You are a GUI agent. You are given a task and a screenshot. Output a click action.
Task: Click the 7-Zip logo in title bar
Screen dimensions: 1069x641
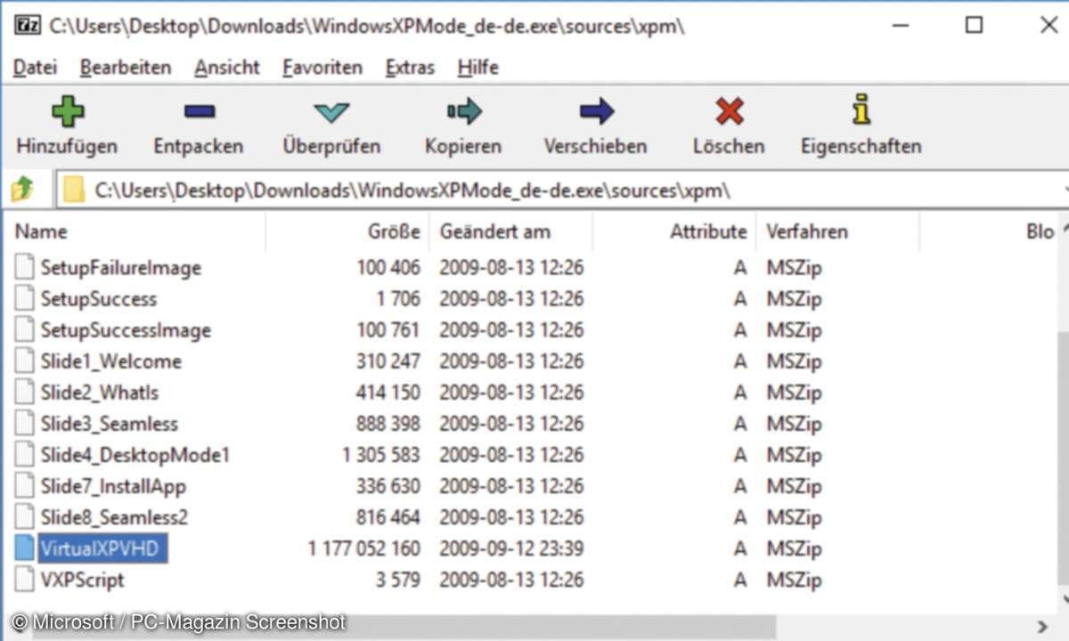26,25
